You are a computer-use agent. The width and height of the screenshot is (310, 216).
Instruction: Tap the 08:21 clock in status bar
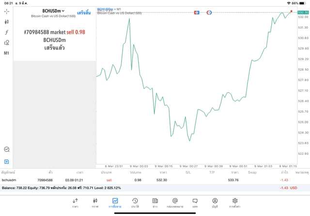click(x=9, y=3)
